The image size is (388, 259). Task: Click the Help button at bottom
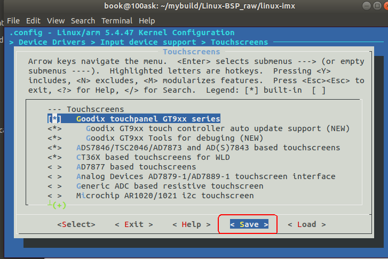[192, 224]
